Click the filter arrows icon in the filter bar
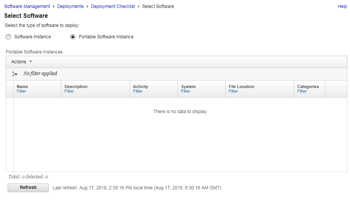 coord(15,74)
